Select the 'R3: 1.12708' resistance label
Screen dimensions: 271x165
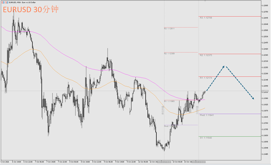[x=206, y=18]
